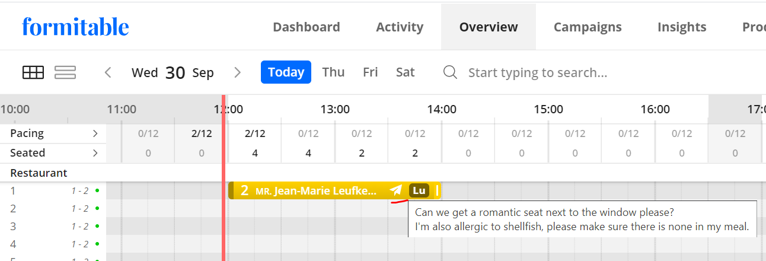Go to previous day arrow
This screenshot has width=766, height=261.
108,72
